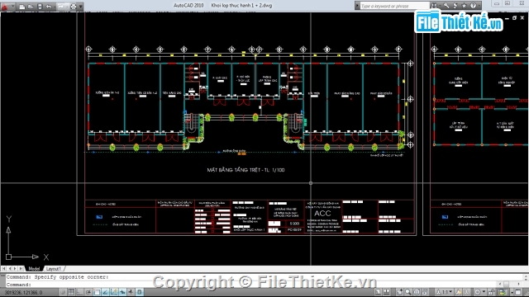Click the UCS icon X axis label
The image size is (529, 297).
(x=46, y=257)
